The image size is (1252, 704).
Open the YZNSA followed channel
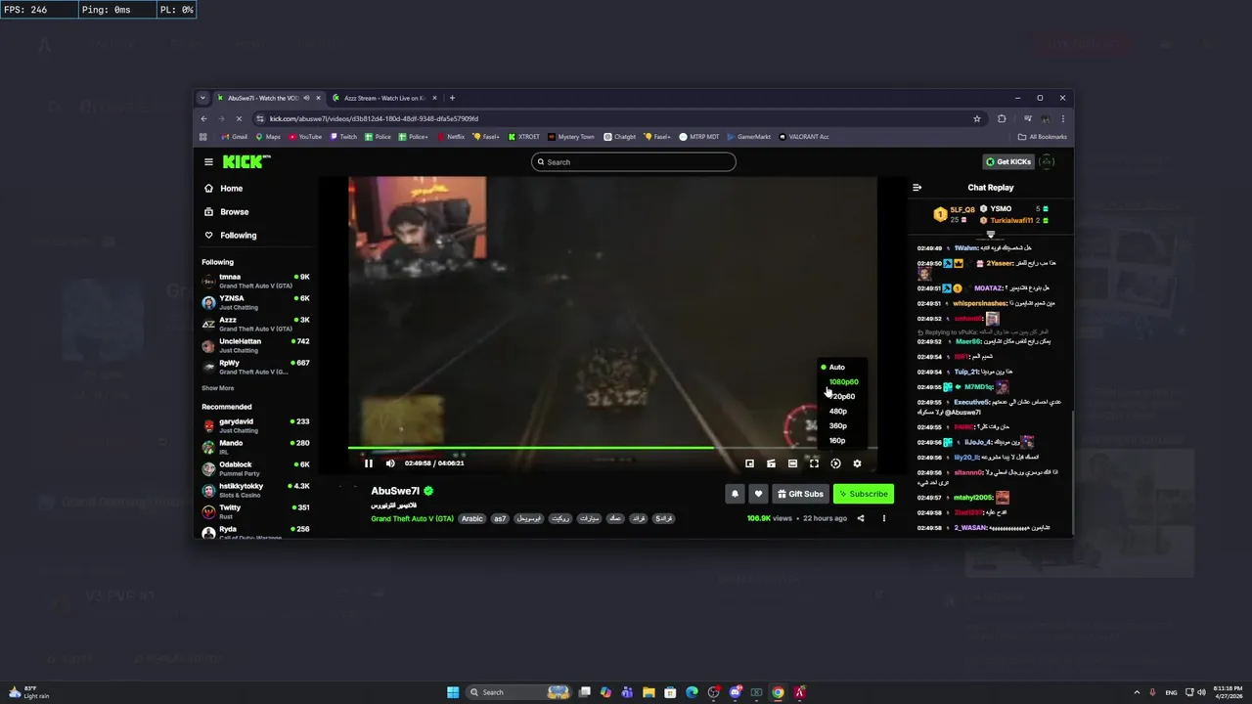click(x=256, y=302)
